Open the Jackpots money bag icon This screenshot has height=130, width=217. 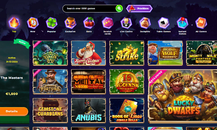145,23
